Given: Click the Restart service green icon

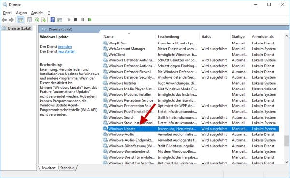Looking at the screenshot, I should click(x=89, y=20).
